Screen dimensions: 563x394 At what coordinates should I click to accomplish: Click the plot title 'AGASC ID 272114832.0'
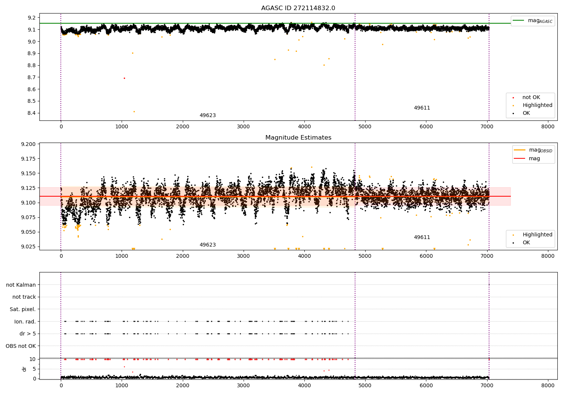[x=298, y=8]
